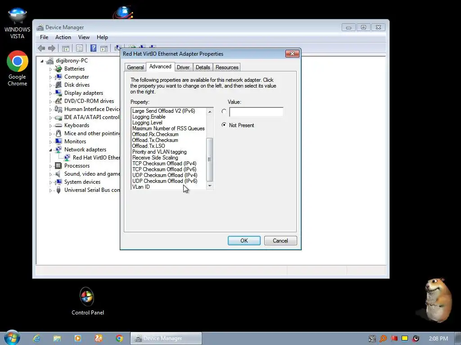Open the Windows Start orb
The width and height of the screenshot is (461, 345).
[x=12, y=337]
